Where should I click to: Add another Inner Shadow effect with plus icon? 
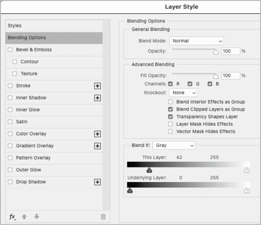[97, 98]
